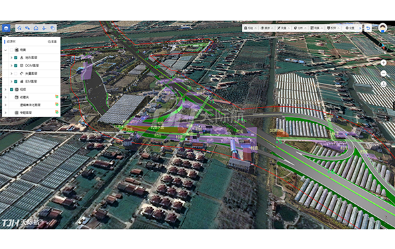The image size is (395, 249).
Task: Click the config button in the tree panel header
Action: pos(52,42)
